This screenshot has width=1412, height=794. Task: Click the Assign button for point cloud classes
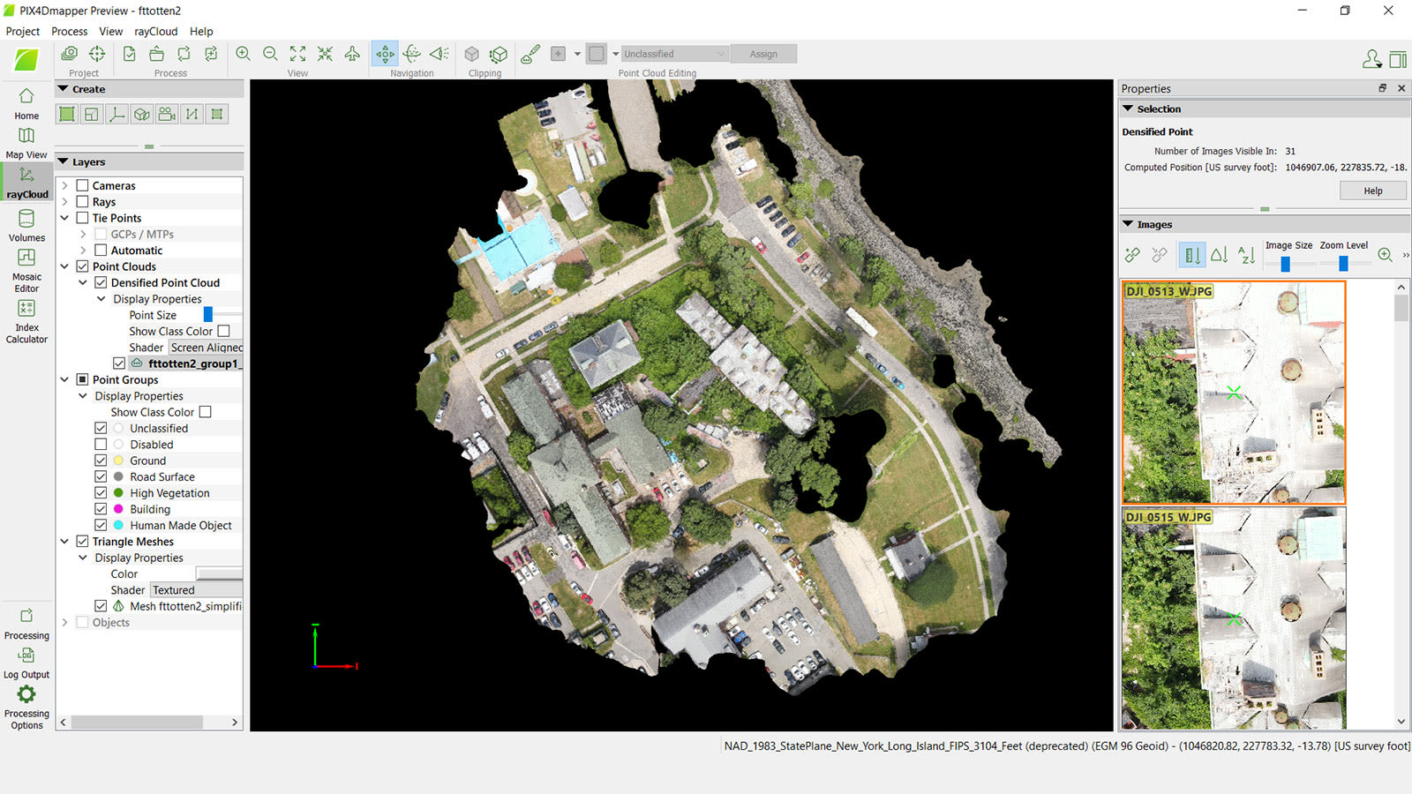pos(762,53)
